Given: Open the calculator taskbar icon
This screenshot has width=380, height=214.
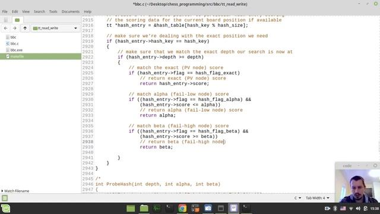Looking at the screenshot, I should point(195,209).
